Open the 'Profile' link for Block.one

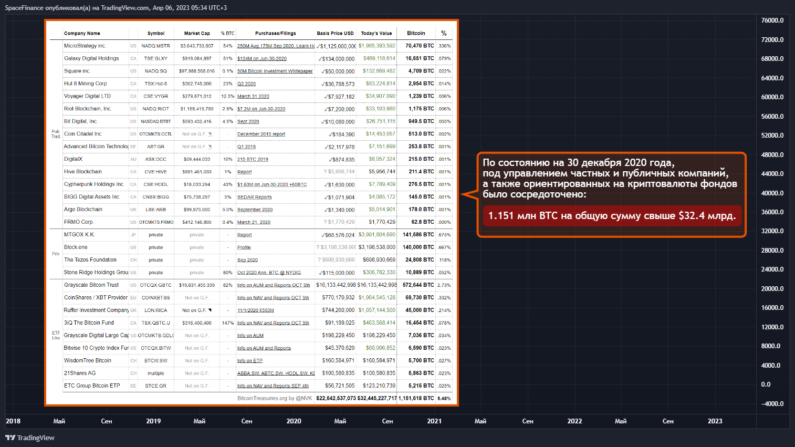[x=244, y=248]
